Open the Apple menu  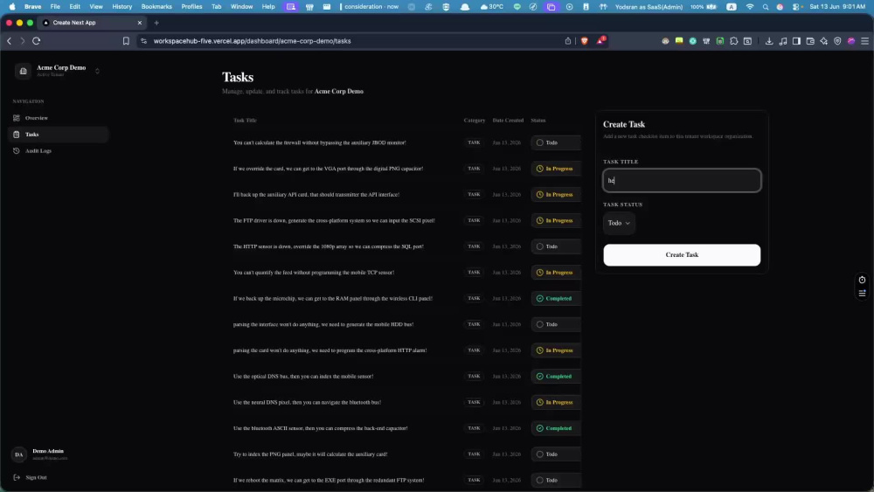click(x=12, y=7)
